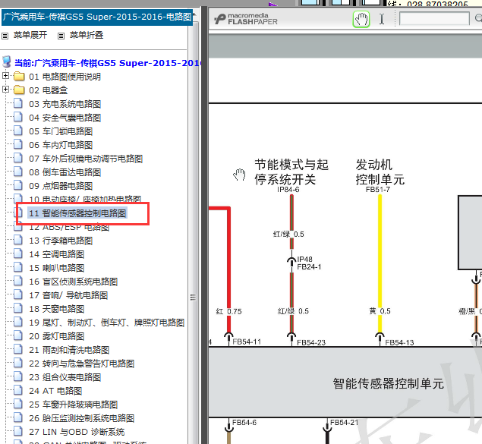Screen dimensions: 482x444
Task: Click the panel splitter grip handle
Action: [x=193, y=297]
